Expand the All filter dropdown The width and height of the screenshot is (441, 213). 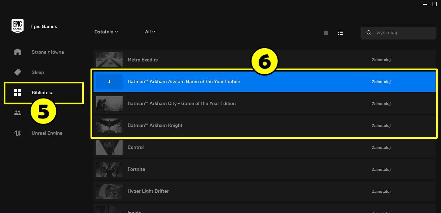click(x=150, y=32)
